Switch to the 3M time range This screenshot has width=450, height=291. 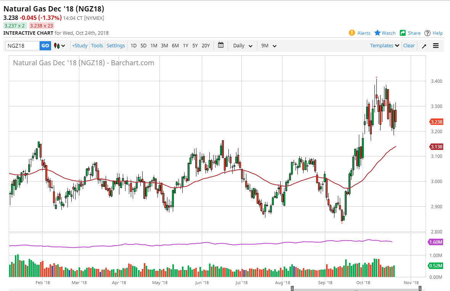[164, 46]
